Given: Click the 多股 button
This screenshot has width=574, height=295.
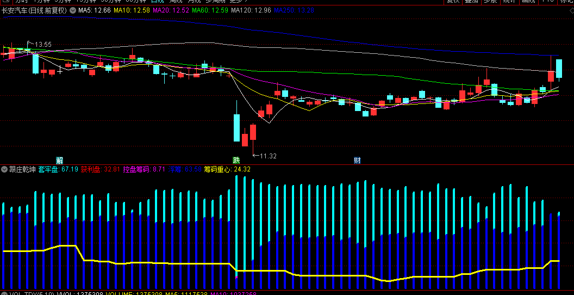Looking at the screenshot, I should click(x=490, y=2).
